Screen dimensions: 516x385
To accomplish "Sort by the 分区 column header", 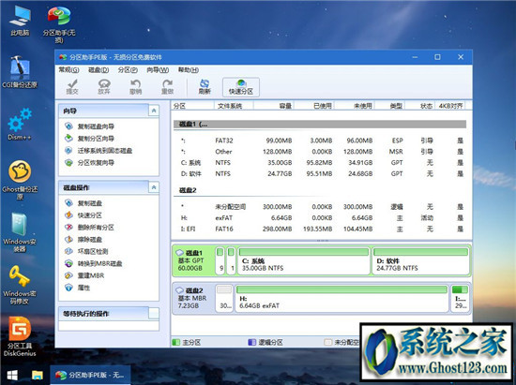I will 192,106.
